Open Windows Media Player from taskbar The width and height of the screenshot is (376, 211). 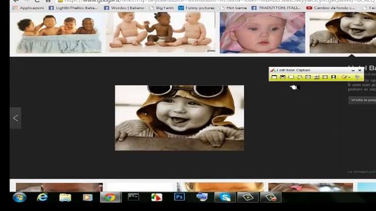click(88, 198)
